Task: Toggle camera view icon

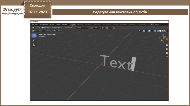Action: [x=167, y=53]
